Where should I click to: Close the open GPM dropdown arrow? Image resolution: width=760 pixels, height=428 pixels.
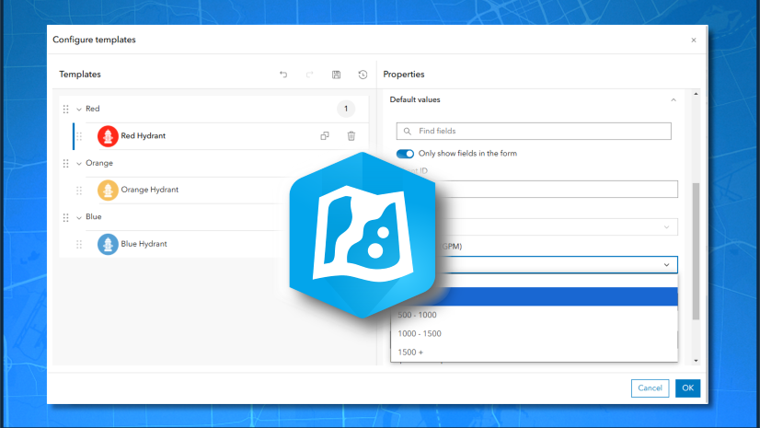click(666, 265)
